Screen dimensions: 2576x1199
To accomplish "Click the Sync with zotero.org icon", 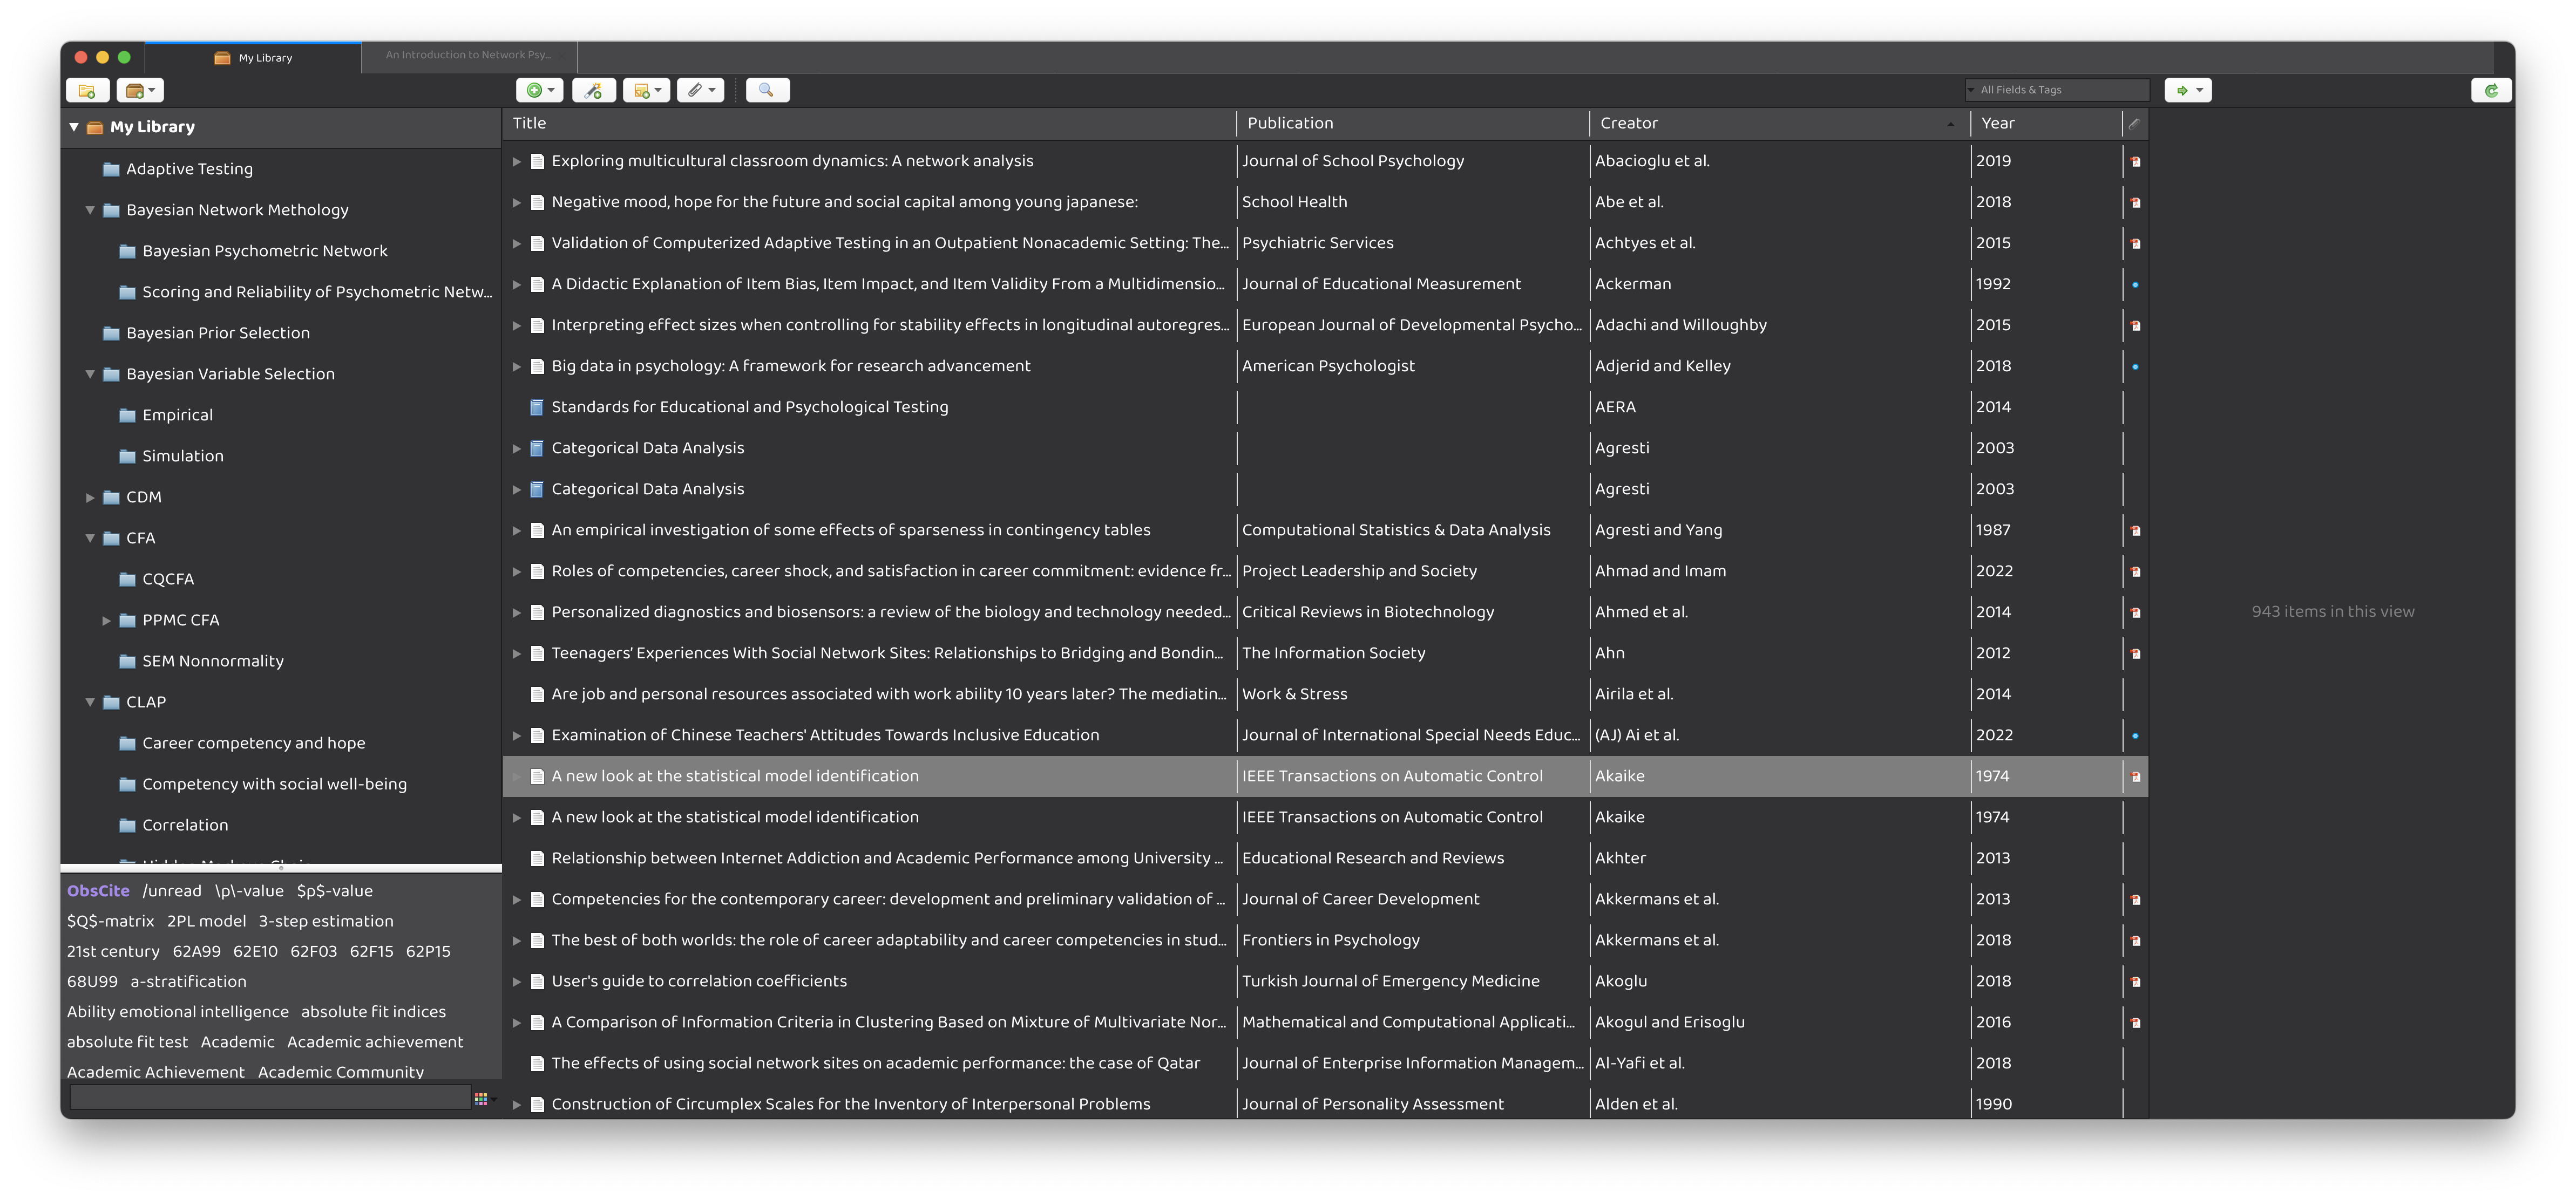I will (x=2492, y=90).
